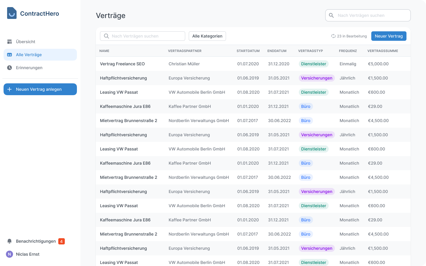Open the Vertrag Freelance SEO contract
This screenshot has width=426, height=266.
click(x=122, y=64)
